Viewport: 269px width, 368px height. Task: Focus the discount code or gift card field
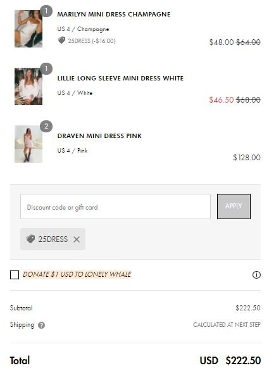(115, 206)
